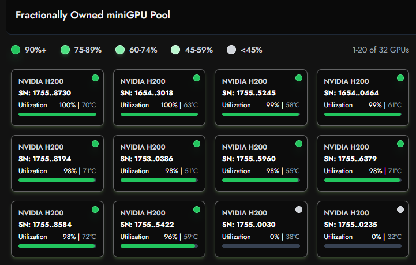416x265 pixels.
Task: Click the 90%+ legend green dot
Action: coord(16,50)
